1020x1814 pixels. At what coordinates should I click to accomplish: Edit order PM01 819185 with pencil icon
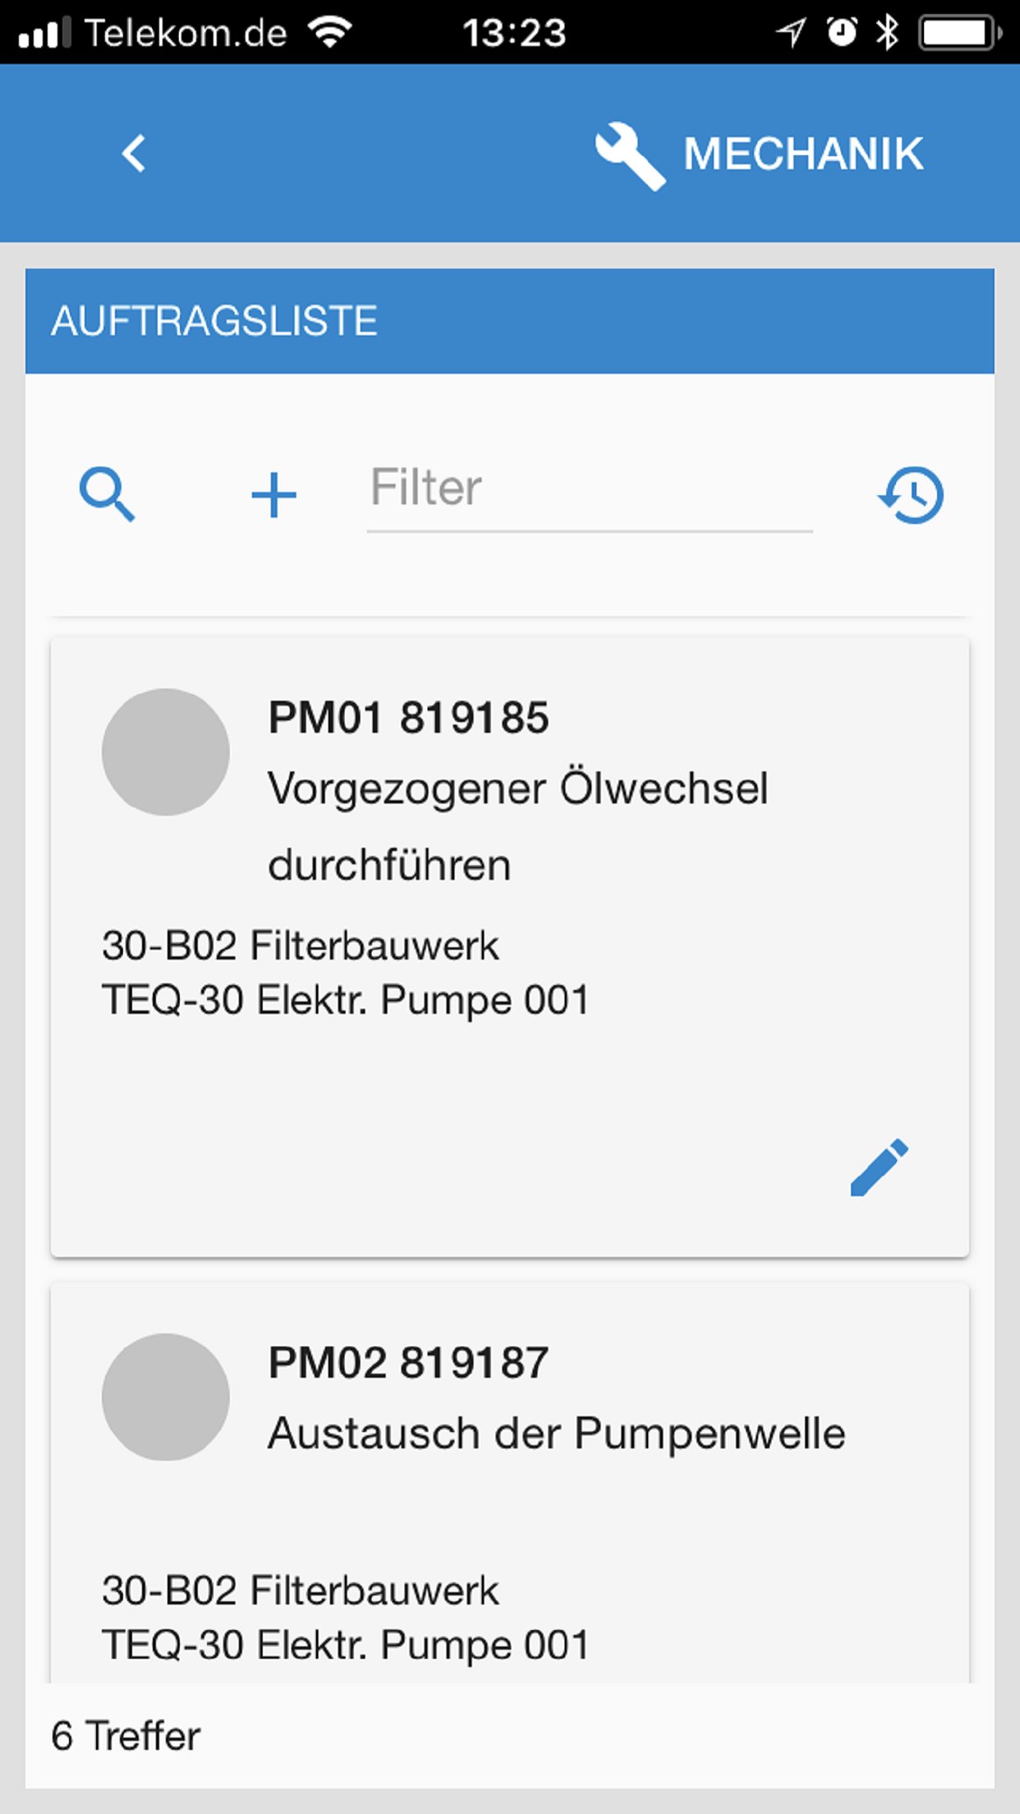879,1167
